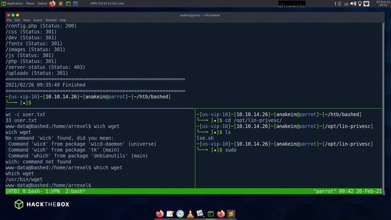
Task: Open the System menu in top panel
Action: [x=42, y=4]
